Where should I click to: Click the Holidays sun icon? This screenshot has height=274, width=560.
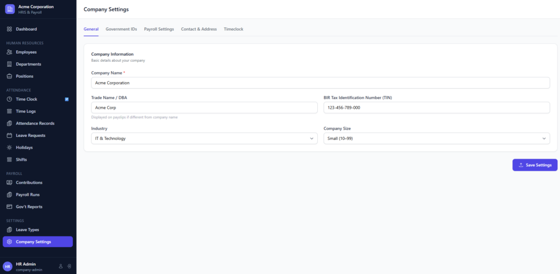pyautogui.click(x=9, y=148)
